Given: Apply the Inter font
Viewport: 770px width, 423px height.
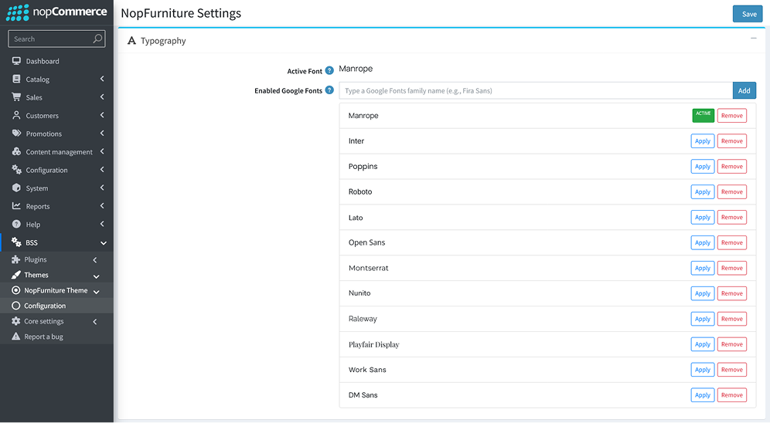Looking at the screenshot, I should click(x=702, y=141).
